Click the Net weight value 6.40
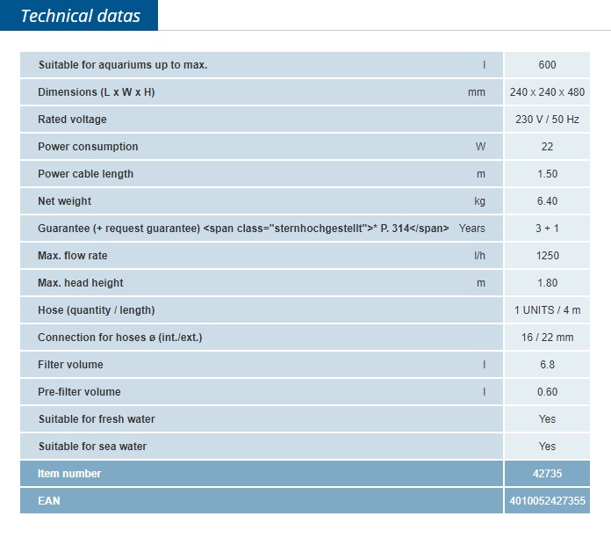Screen dimensions: 611x538 [547, 201]
